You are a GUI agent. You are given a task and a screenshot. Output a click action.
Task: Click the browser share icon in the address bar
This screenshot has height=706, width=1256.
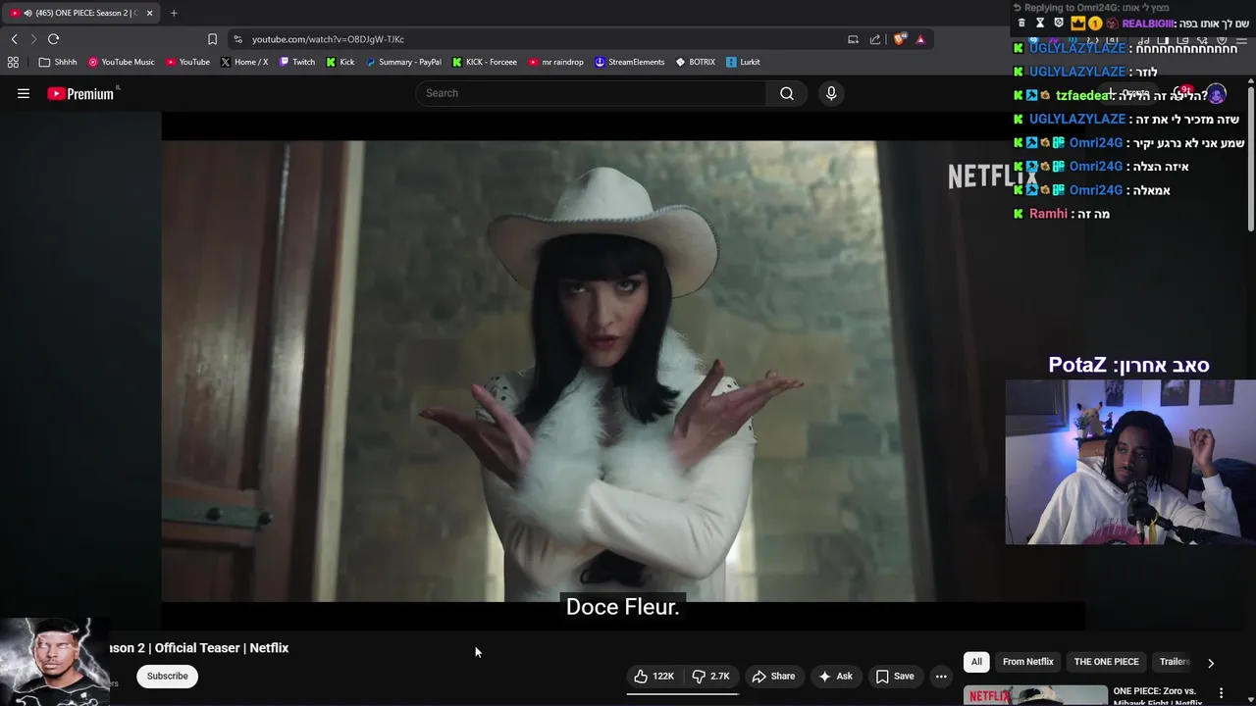875,39
